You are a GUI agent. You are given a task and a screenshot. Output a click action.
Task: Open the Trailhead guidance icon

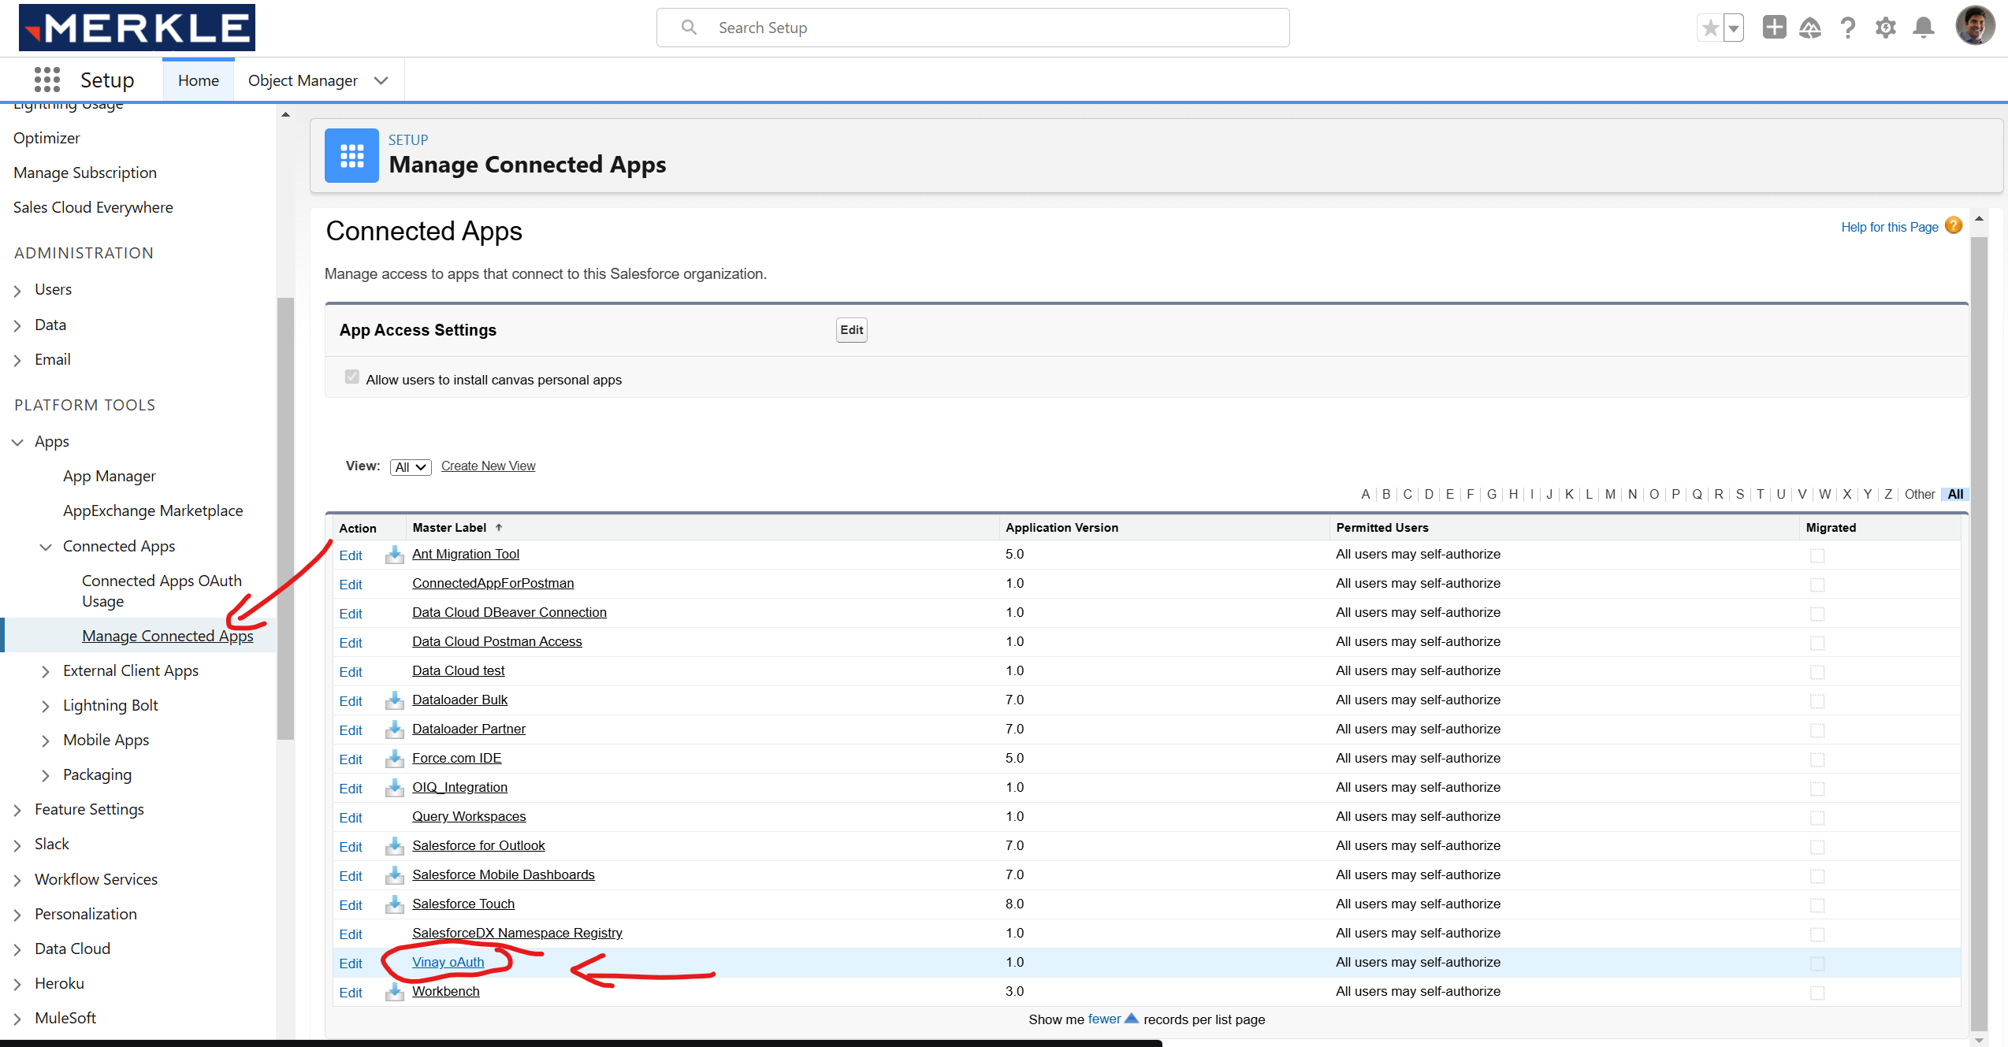tap(1810, 28)
